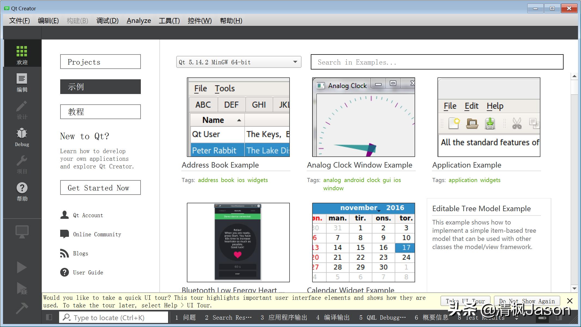Viewport: 581px width, 327px height.
Task: Click the Search in Examples field
Action: (x=437, y=62)
